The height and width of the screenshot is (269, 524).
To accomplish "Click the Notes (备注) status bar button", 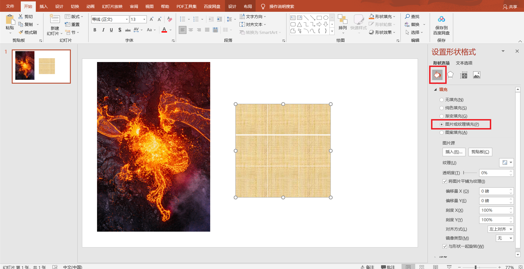I will click(x=367, y=267).
